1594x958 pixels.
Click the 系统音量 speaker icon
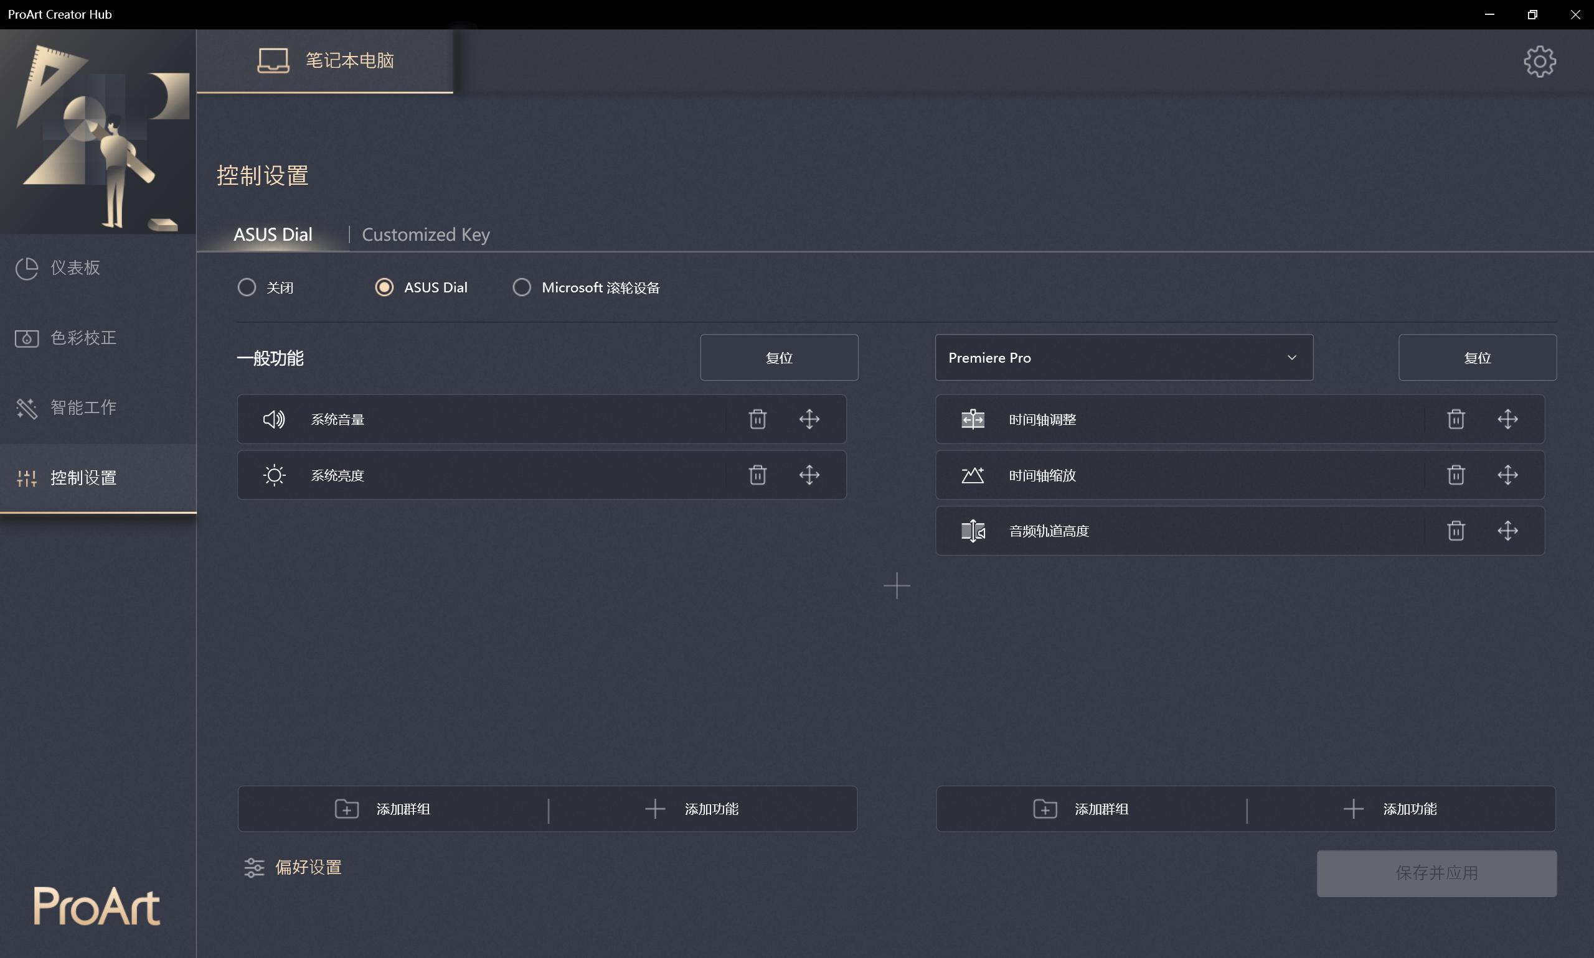coord(274,419)
